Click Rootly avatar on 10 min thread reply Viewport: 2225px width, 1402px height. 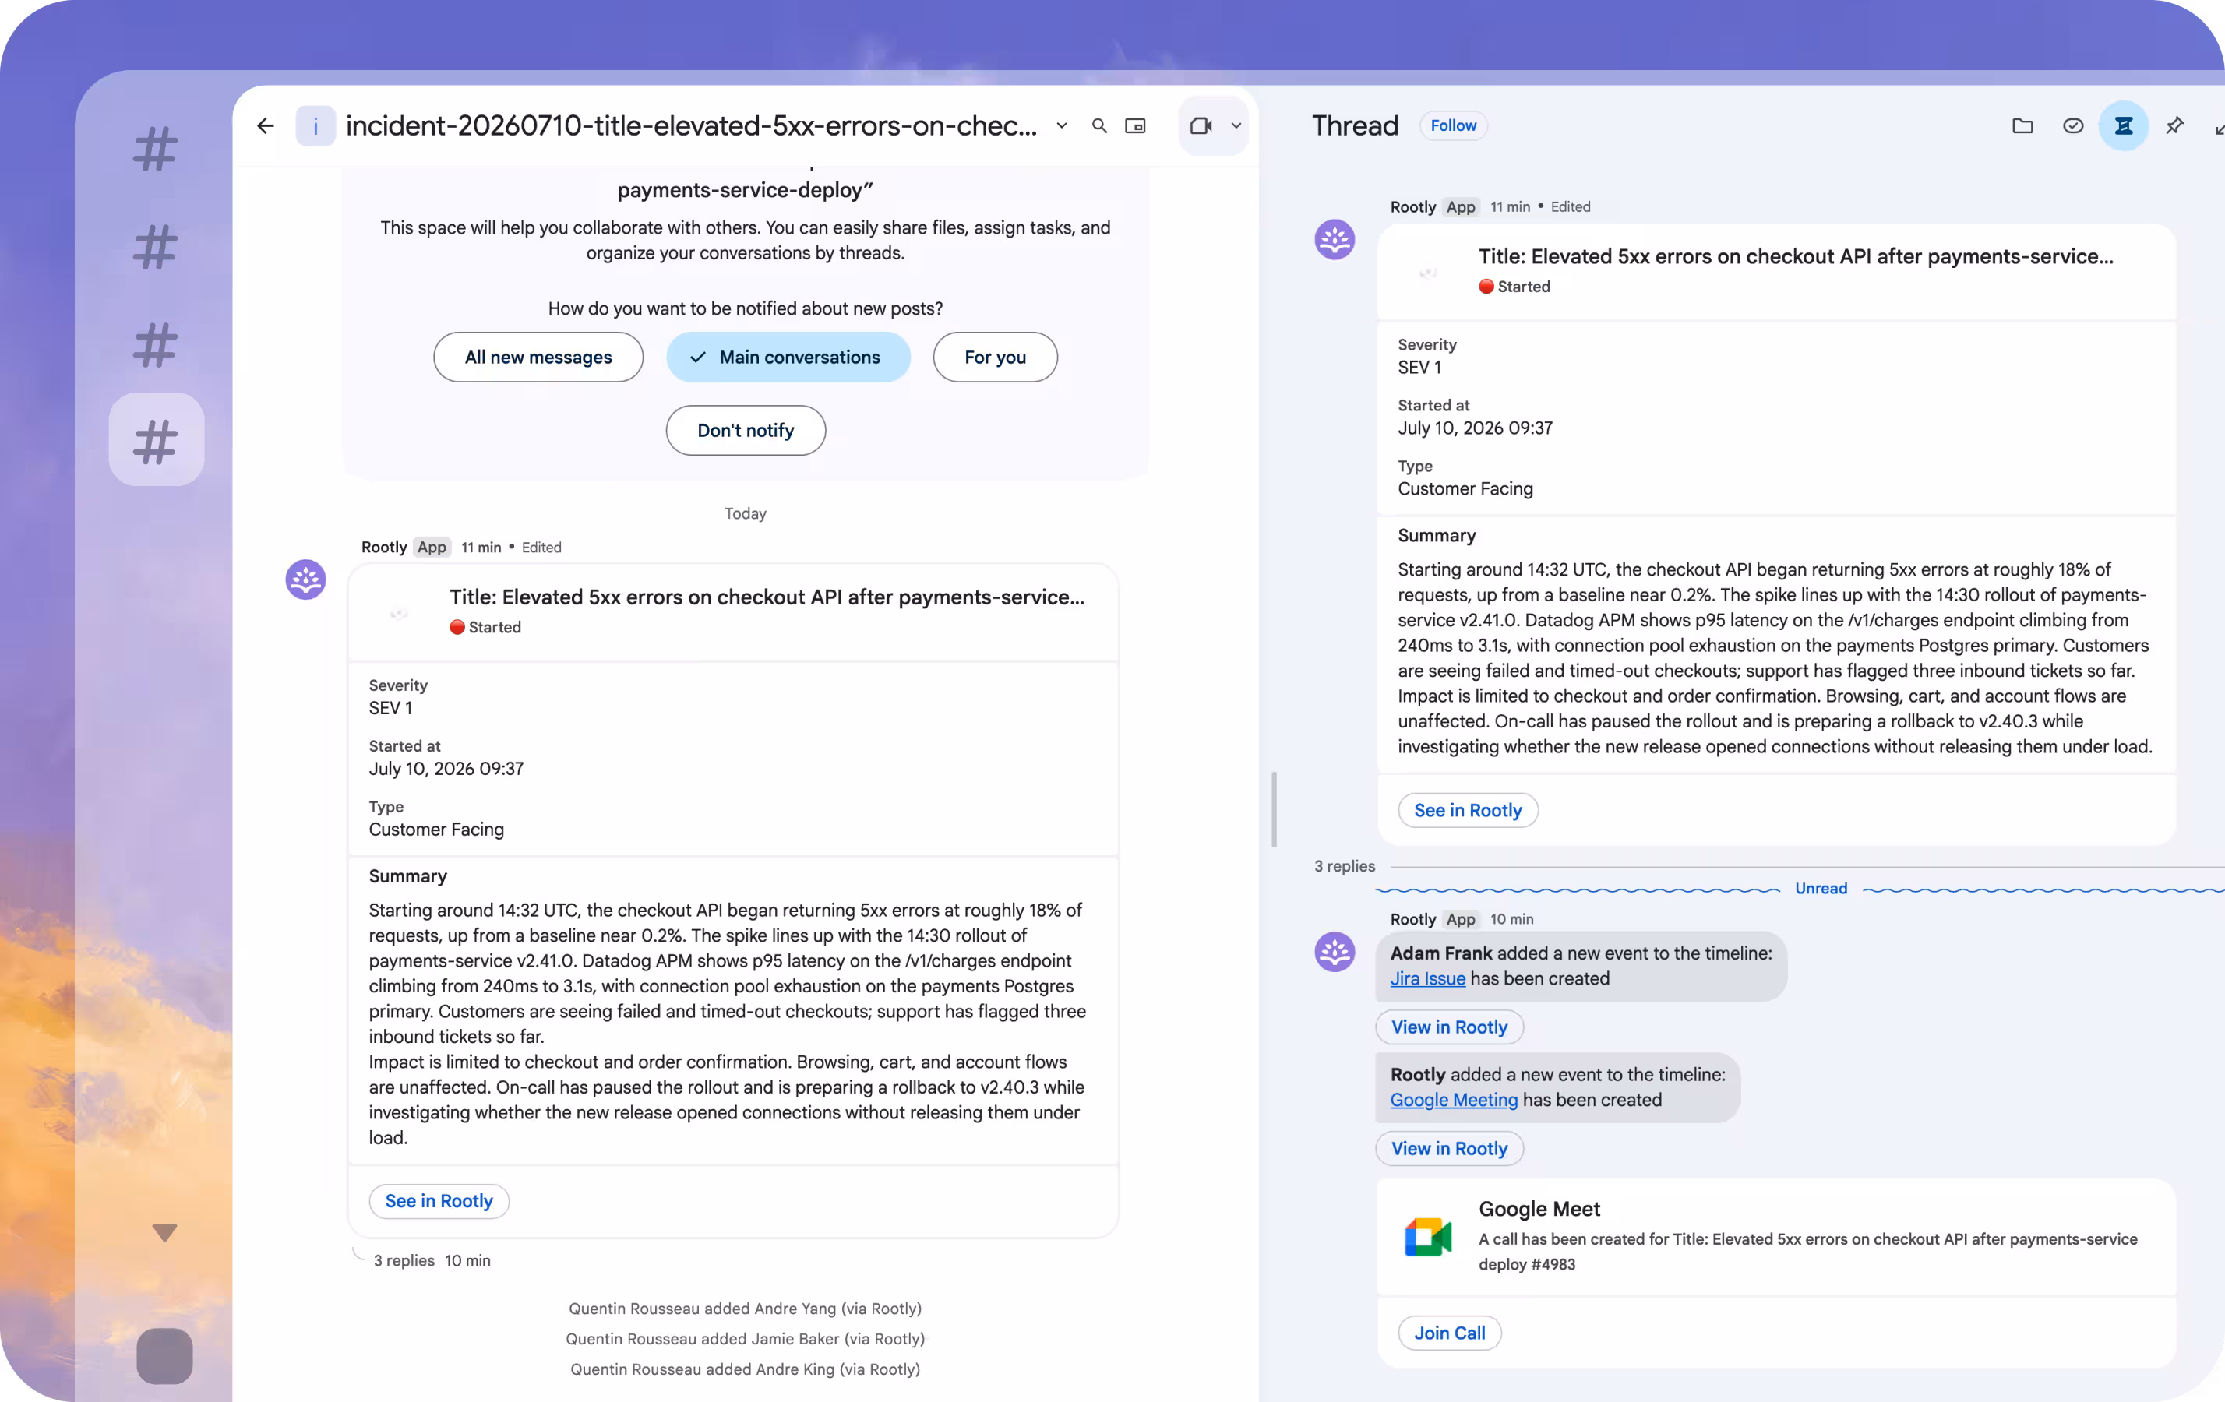coord(1335,953)
